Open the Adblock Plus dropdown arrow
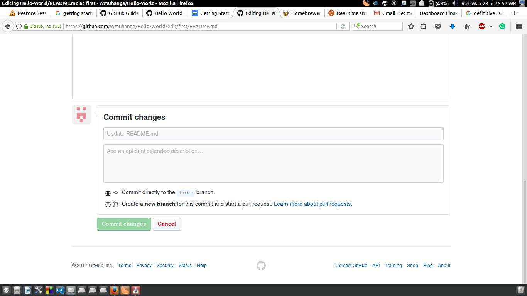The width and height of the screenshot is (527, 296). pyautogui.click(x=492, y=26)
